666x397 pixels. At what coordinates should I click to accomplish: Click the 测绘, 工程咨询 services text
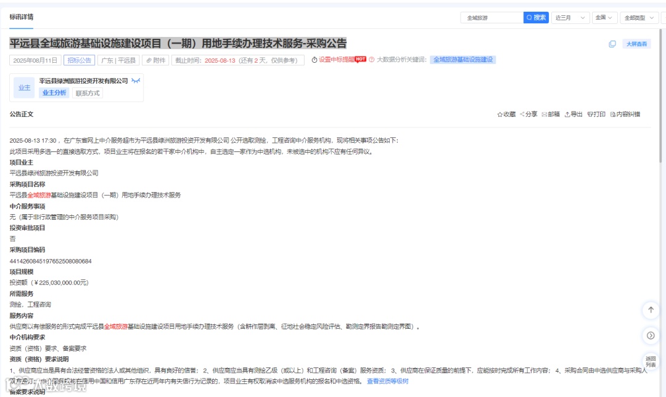30,305
